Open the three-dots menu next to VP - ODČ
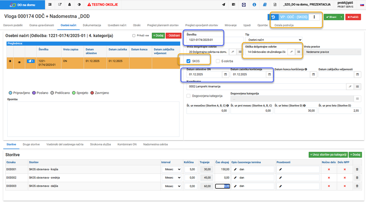The width and height of the screenshot is (366, 202). pos(314,17)
